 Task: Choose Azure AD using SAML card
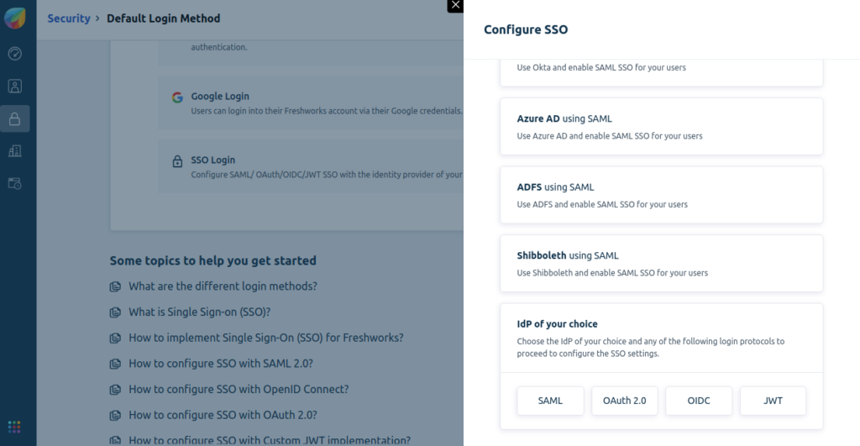pyautogui.click(x=662, y=126)
